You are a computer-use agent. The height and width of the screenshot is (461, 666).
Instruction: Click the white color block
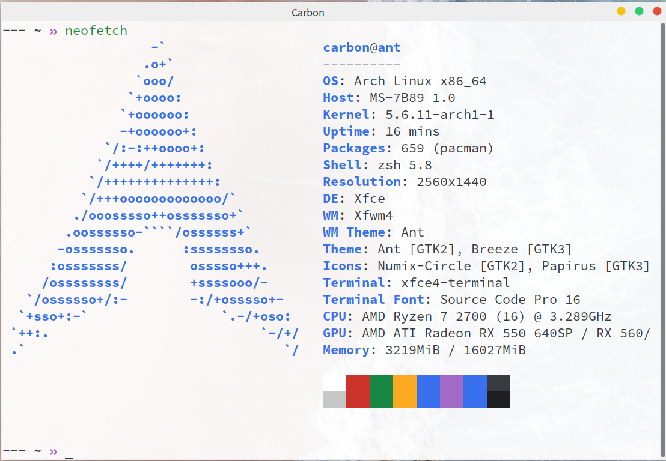pyautogui.click(x=334, y=383)
